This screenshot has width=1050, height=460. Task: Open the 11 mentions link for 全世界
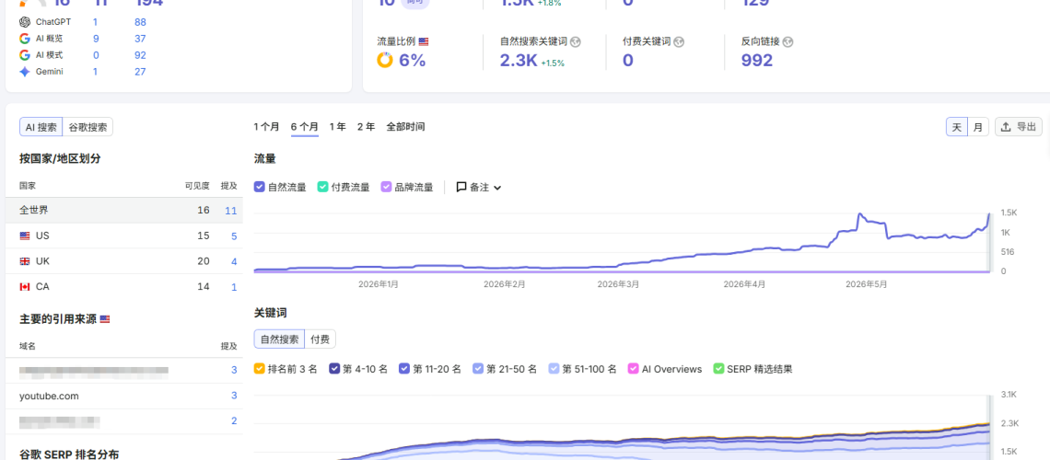231,210
